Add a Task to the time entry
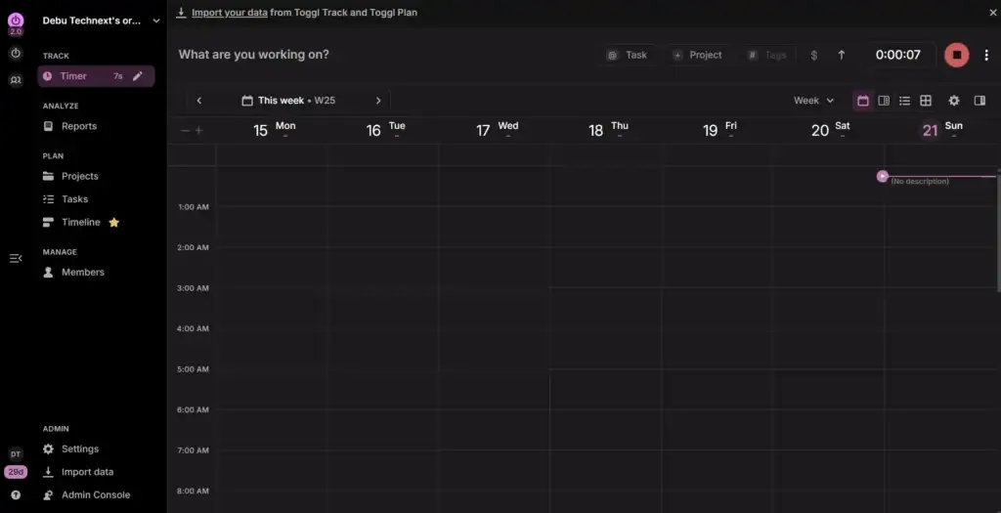 pyautogui.click(x=628, y=55)
